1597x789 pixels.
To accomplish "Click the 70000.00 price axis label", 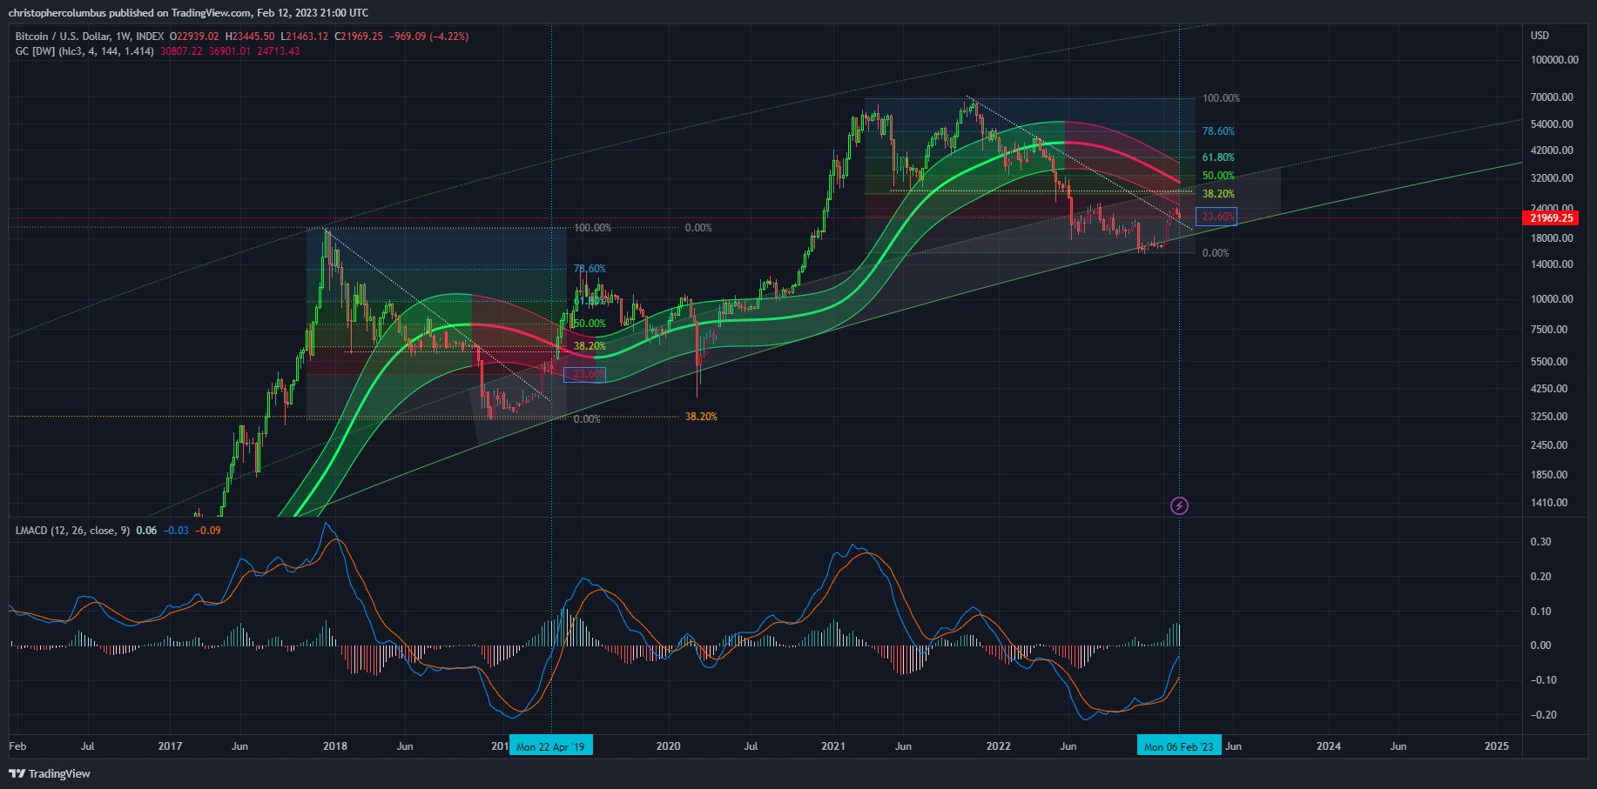I will tap(1552, 97).
